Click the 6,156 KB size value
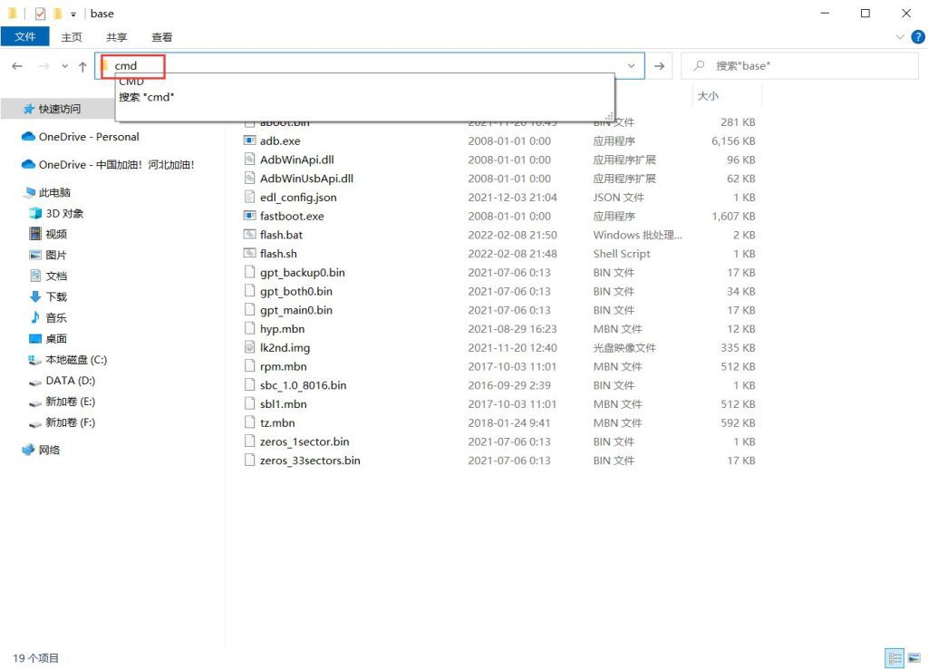Image resolution: width=928 pixels, height=669 pixels. tap(732, 141)
